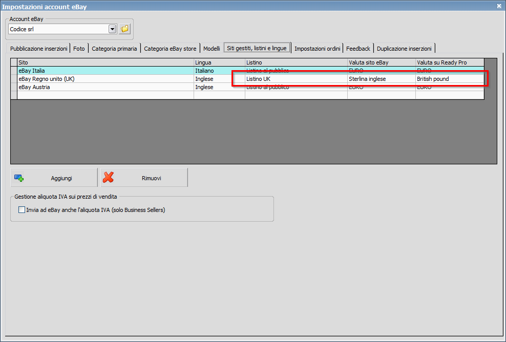
Task: Open the Impostazioni ordini tab
Action: point(317,49)
